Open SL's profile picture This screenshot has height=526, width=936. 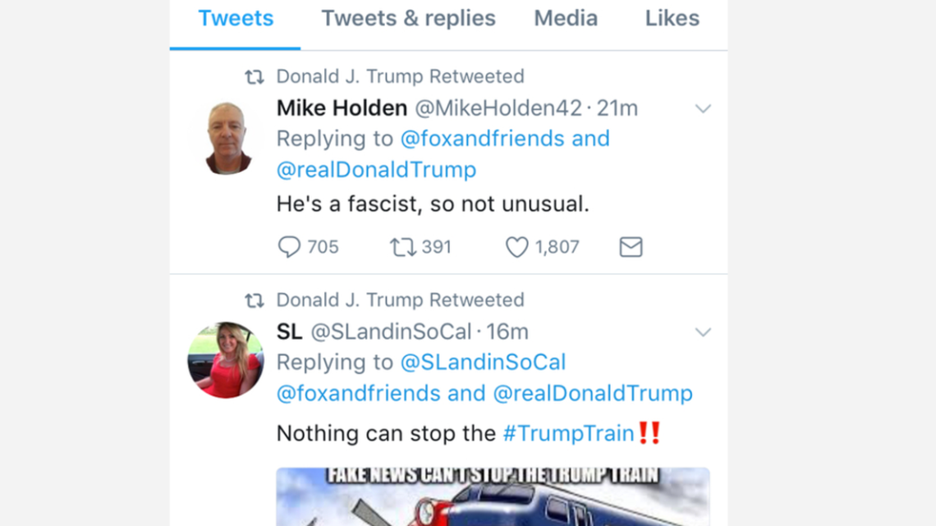(226, 360)
